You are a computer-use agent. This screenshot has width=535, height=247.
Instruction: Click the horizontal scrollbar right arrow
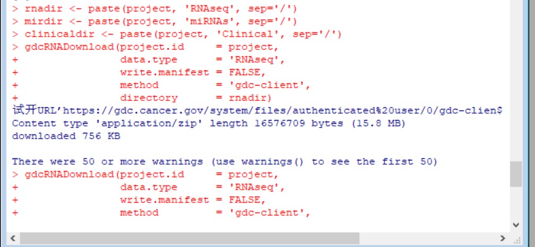click(x=503, y=238)
